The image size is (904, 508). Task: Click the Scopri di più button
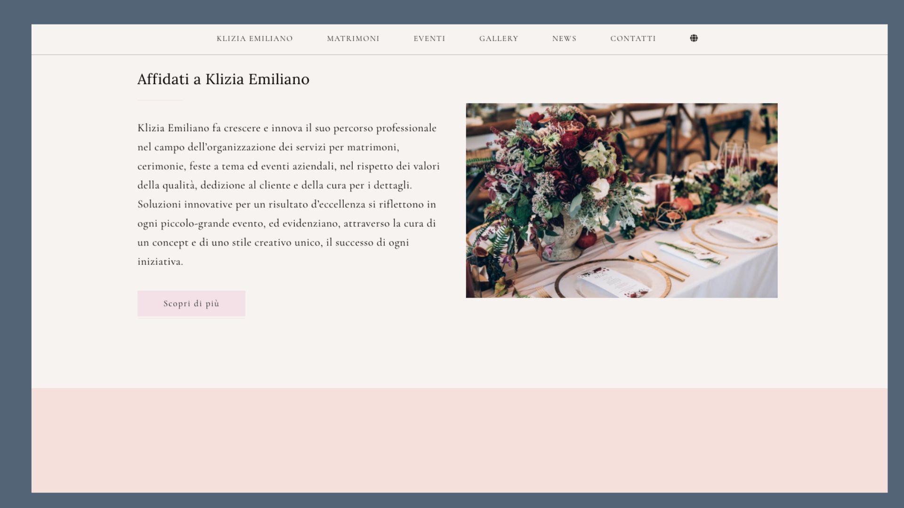point(191,303)
